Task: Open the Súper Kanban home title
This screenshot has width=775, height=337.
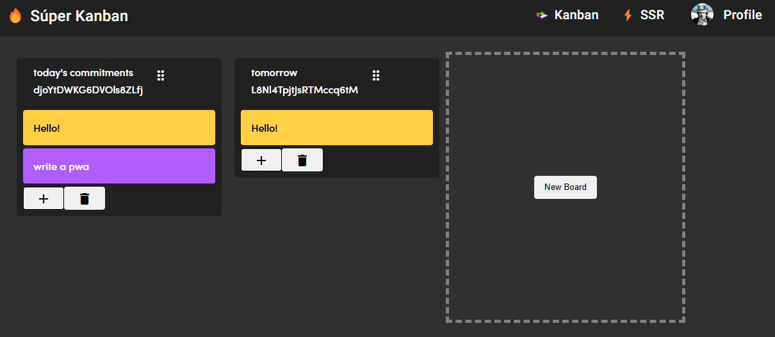Action: pyautogui.click(x=79, y=16)
